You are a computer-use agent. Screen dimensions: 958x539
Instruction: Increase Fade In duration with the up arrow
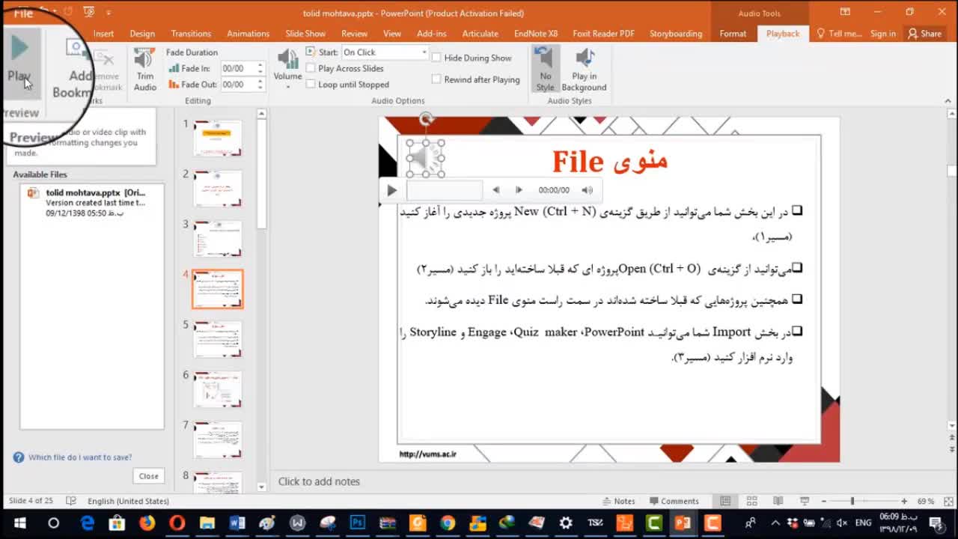click(x=260, y=65)
